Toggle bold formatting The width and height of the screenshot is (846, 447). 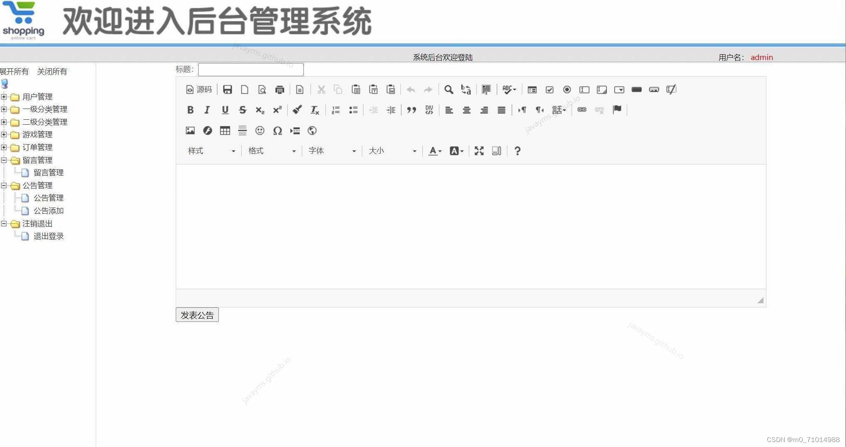(190, 110)
